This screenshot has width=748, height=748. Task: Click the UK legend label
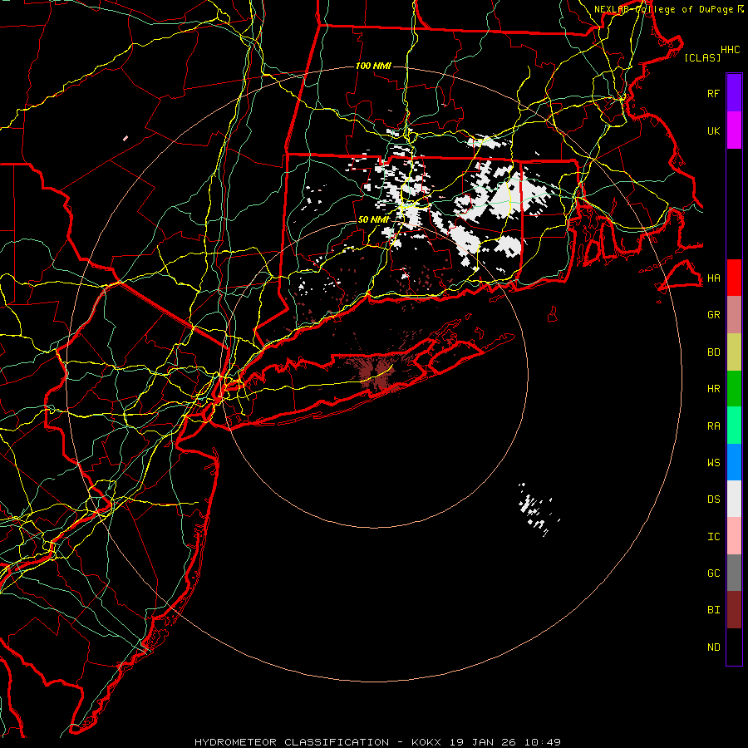tap(713, 130)
